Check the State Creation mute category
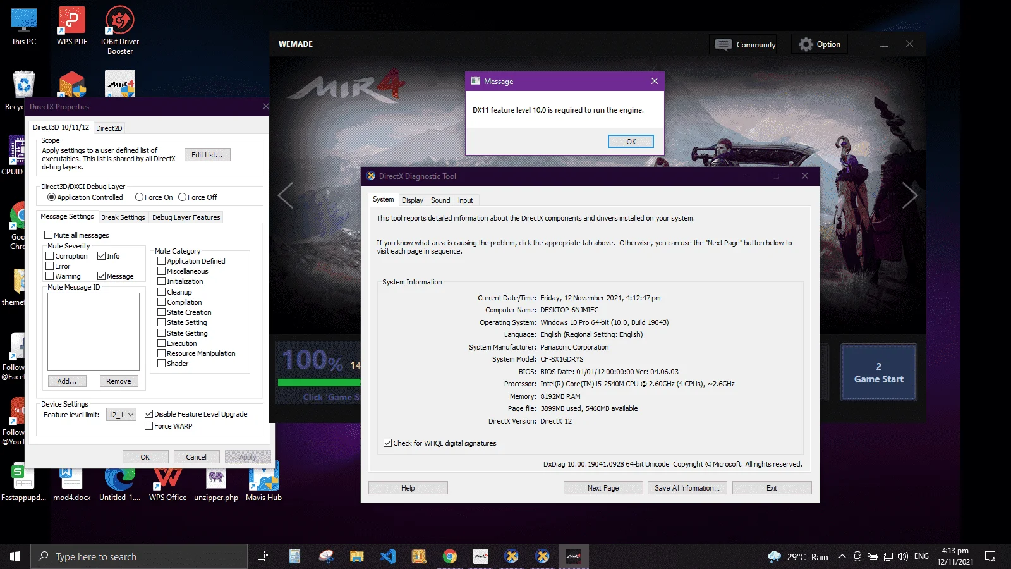The image size is (1011, 569). point(161,312)
